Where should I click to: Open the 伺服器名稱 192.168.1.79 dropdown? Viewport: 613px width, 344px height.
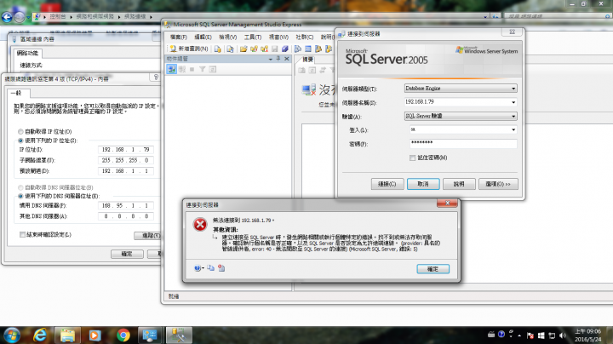click(x=513, y=102)
